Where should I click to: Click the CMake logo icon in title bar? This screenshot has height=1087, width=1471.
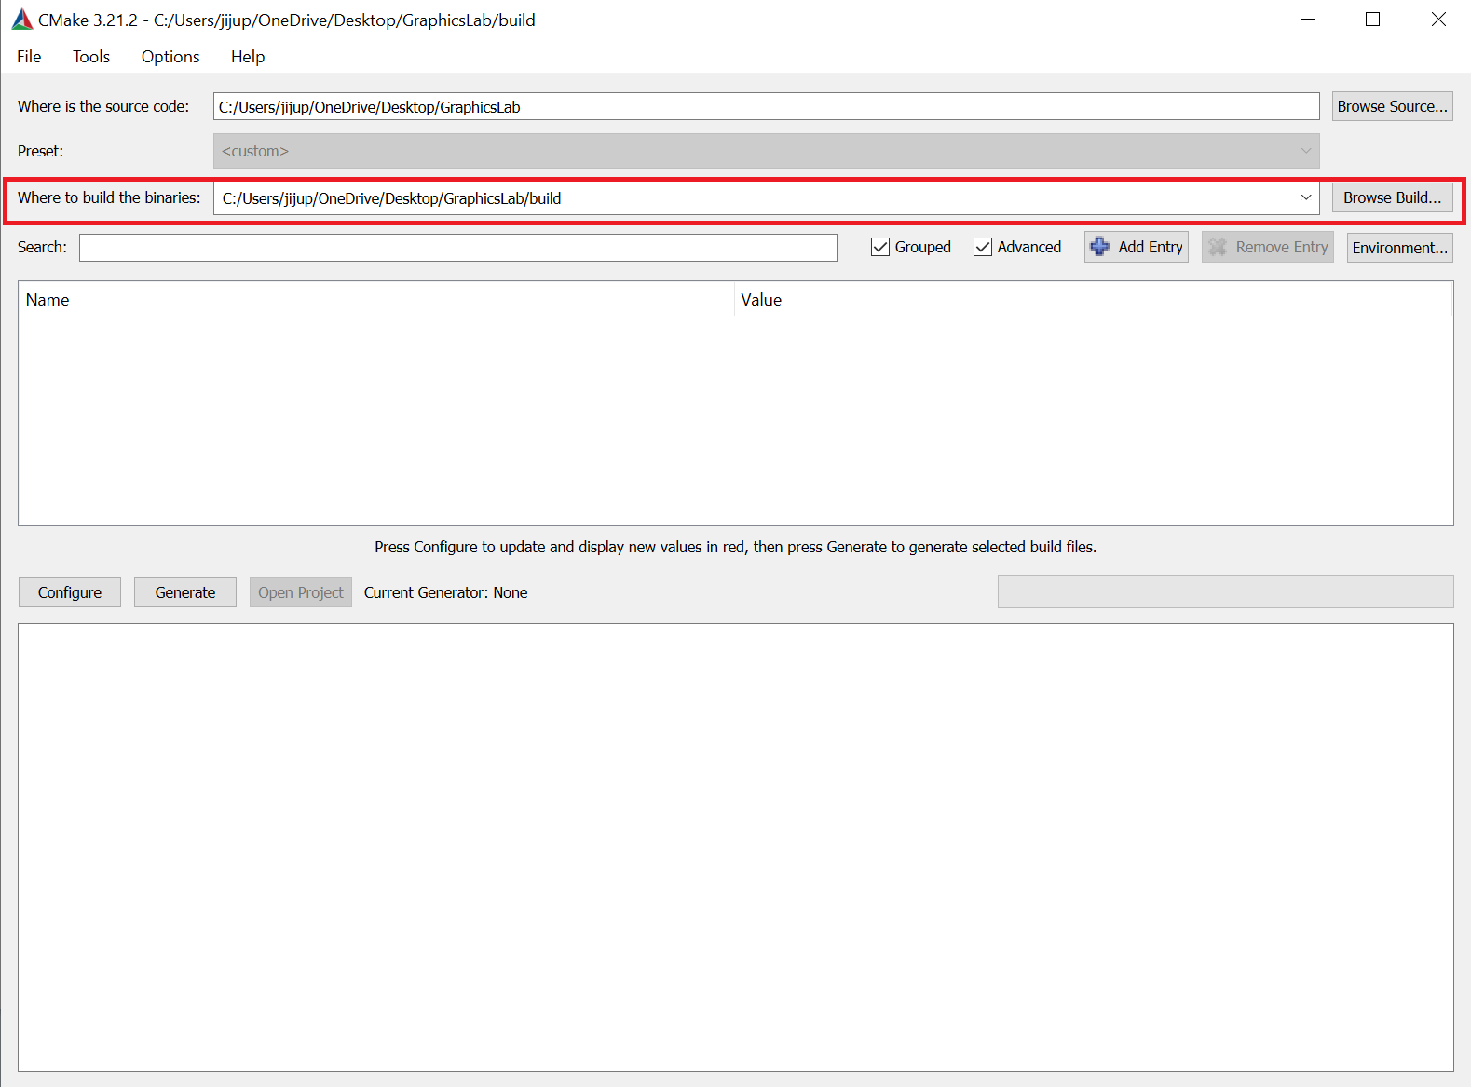point(21,20)
